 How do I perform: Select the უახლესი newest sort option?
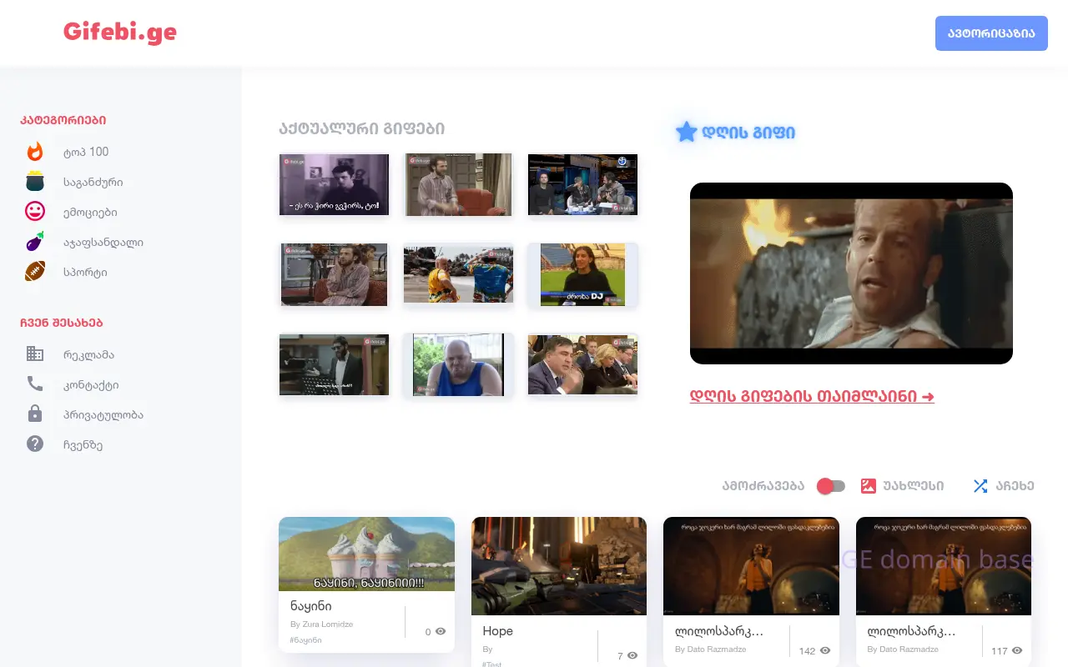click(x=903, y=486)
